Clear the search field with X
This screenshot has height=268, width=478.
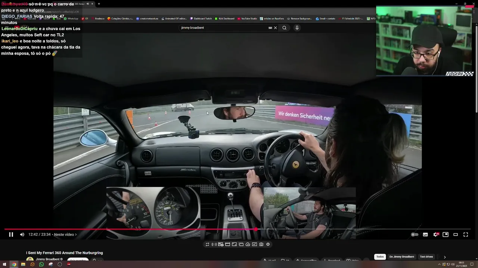276,28
